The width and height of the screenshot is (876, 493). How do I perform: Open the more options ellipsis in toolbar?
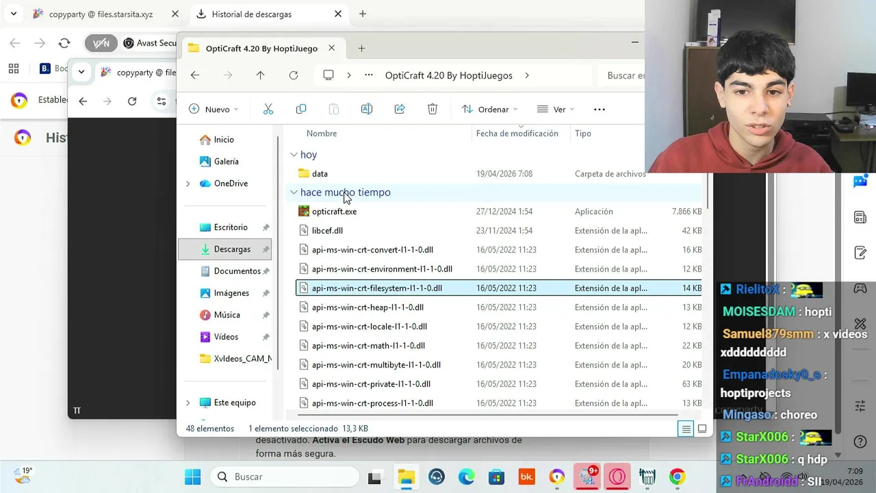pos(600,110)
